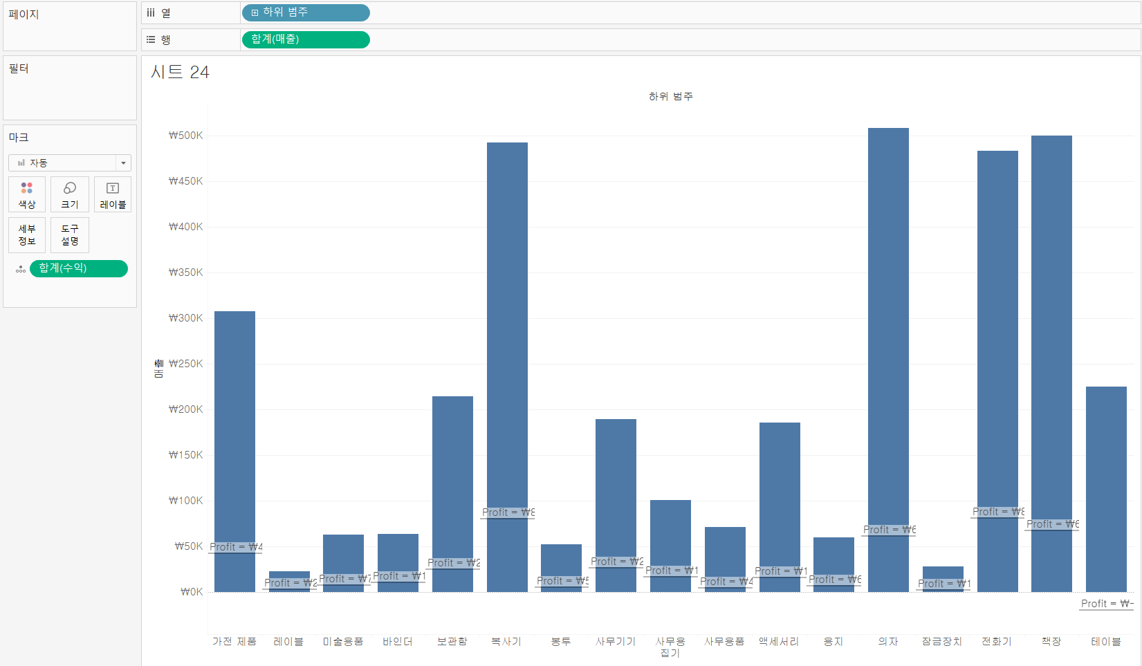Click the Profit label below 테이블 bar
1142x666 pixels.
[1107, 604]
